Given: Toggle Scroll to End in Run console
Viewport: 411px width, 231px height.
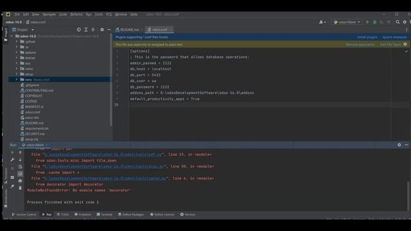Looking at the screenshot, I should coord(20,174).
